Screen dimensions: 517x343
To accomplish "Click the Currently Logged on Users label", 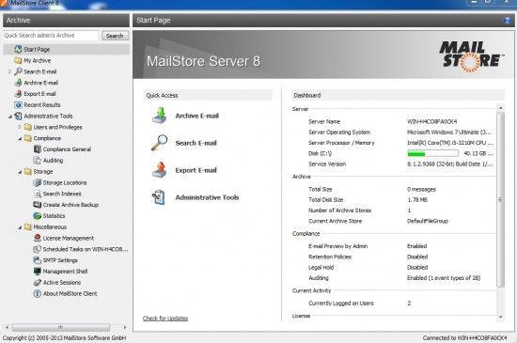I will point(341,304).
